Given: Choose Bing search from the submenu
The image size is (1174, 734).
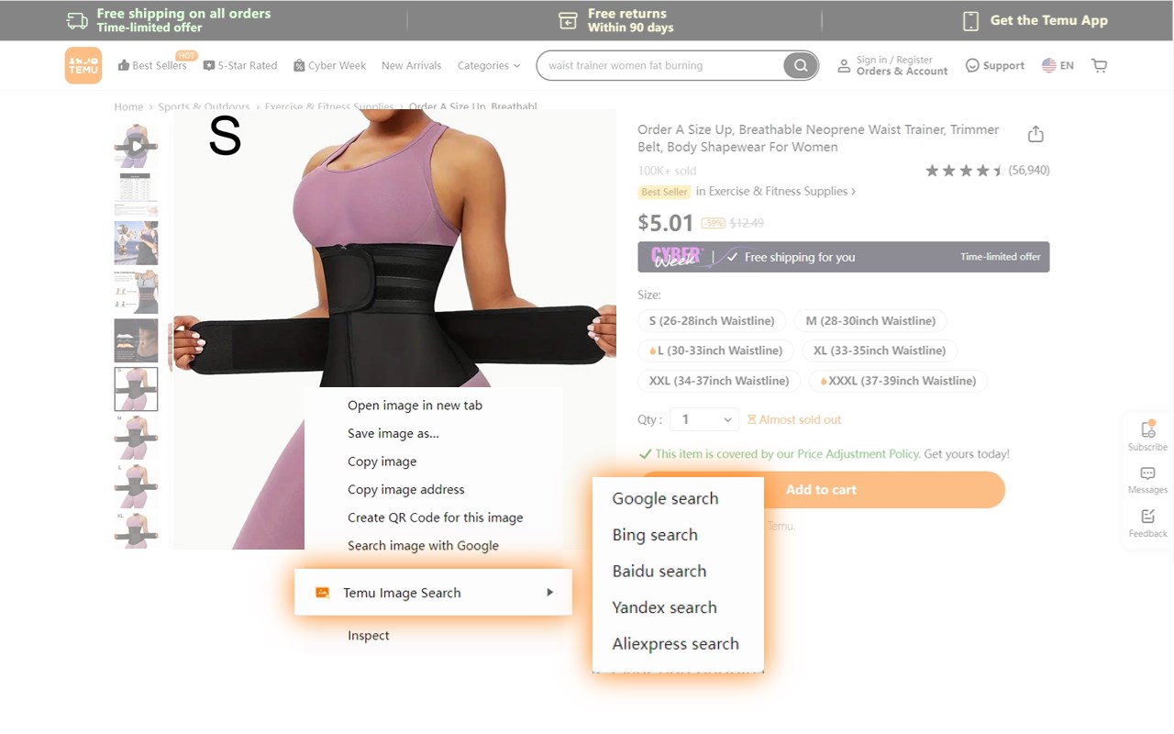Looking at the screenshot, I should click(x=655, y=535).
